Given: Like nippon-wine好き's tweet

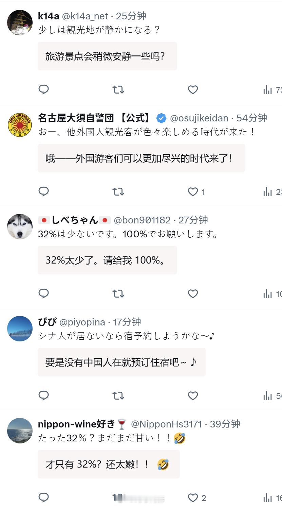Looking at the screenshot, I should coord(193,498).
